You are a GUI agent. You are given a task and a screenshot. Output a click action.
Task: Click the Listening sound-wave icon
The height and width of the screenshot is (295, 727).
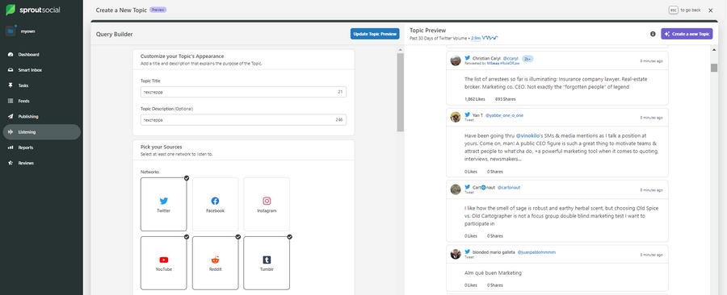point(11,131)
